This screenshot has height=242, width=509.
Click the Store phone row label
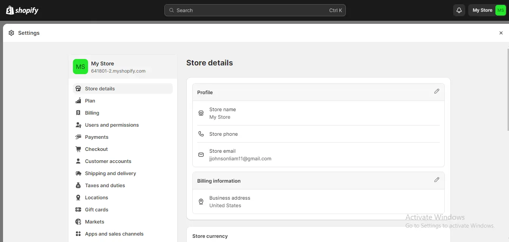224,134
